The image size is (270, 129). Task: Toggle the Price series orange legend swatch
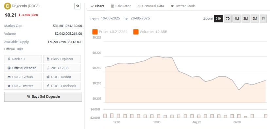tap(95, 32)
